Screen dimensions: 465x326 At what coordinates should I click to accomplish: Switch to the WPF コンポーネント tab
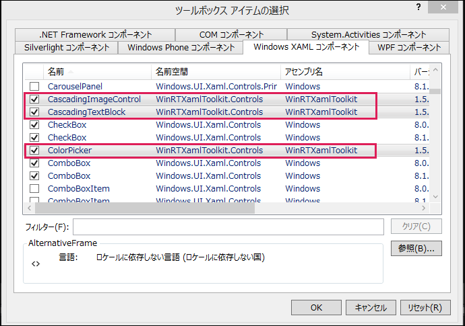coord(409,48)
